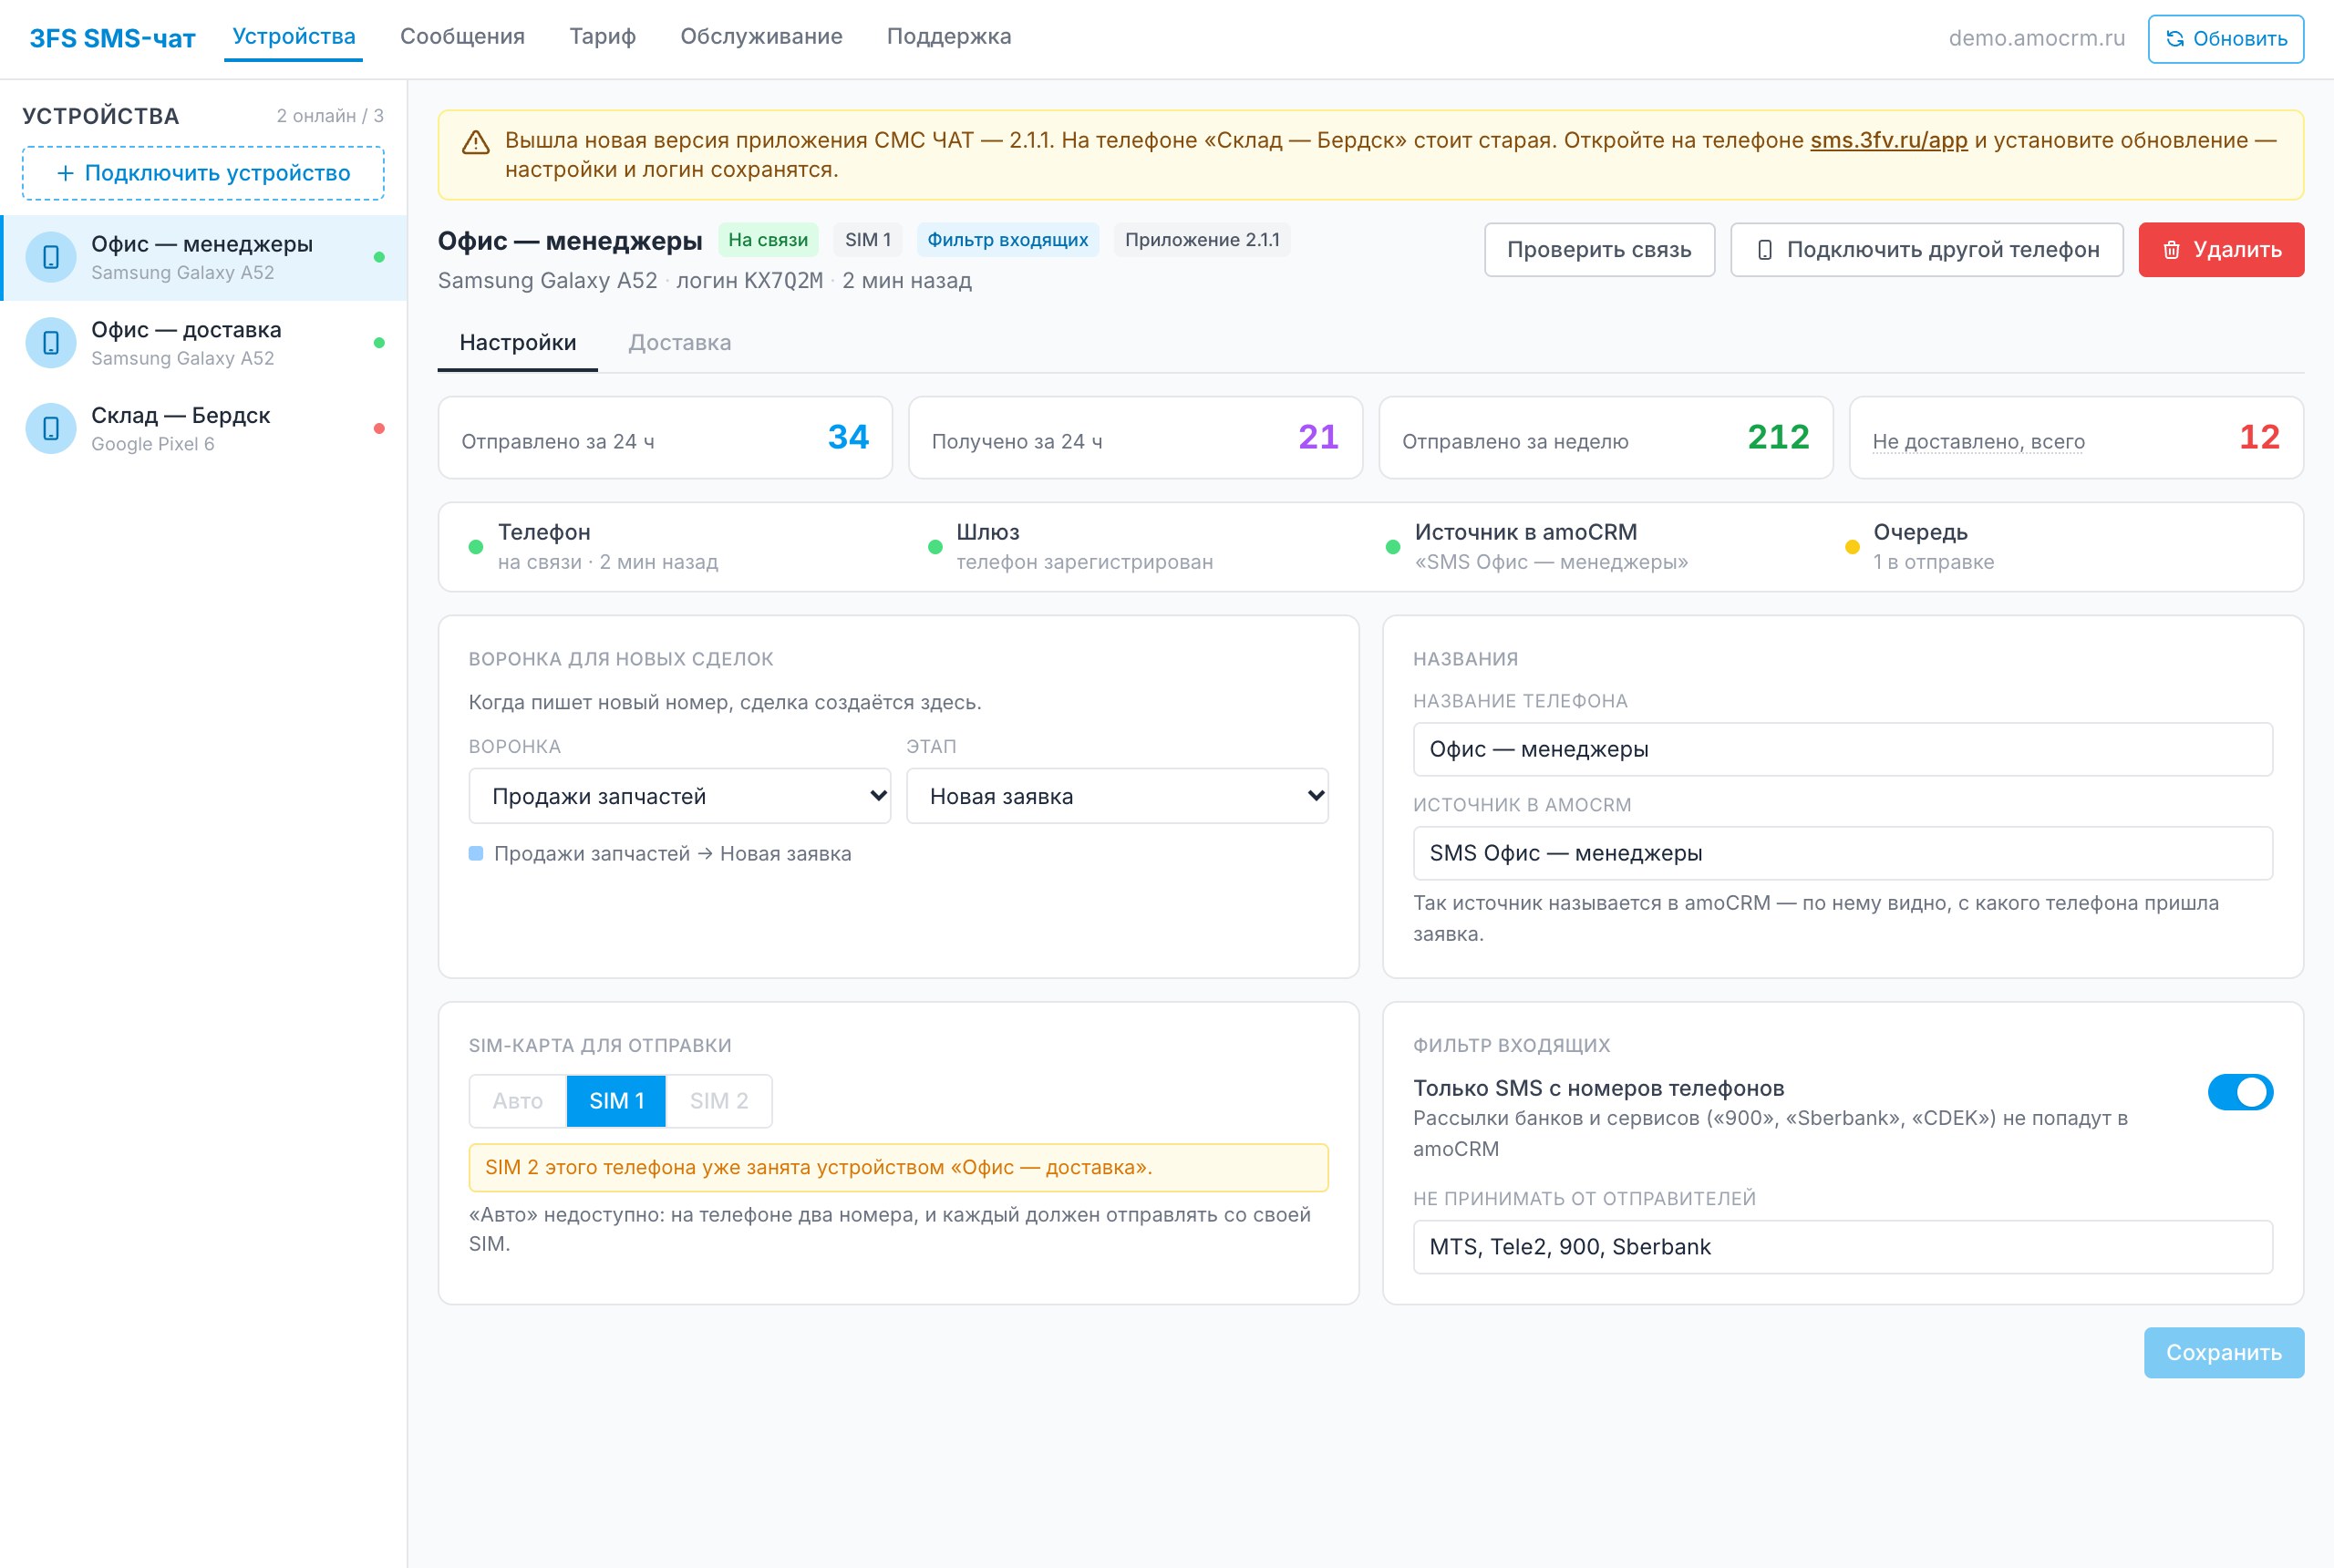Click the green status dot next to Шлюз
The width and height of the screenshot is (2334, 1568).
click(x=935, y=547)
